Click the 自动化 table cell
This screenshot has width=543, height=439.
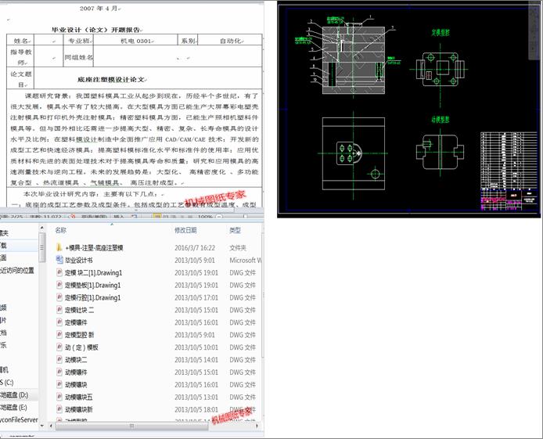[x=231, y=41]
